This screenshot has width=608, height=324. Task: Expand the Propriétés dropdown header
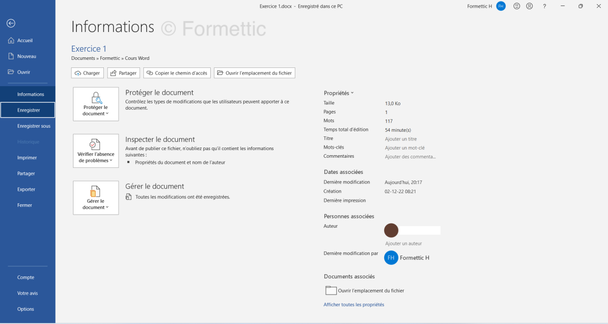pos(338,93)
